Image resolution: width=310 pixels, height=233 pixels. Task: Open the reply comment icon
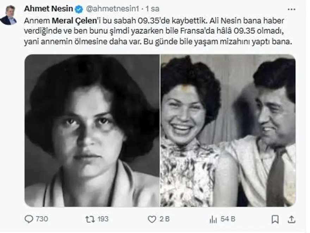pyautogui.click(x=29, y=219)
